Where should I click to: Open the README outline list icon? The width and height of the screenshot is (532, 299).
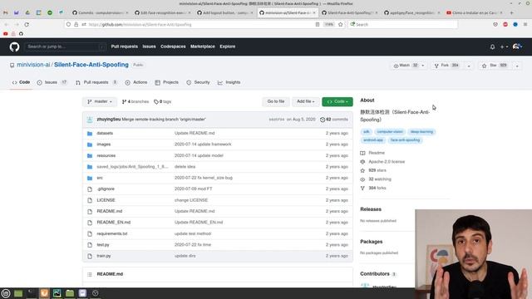click(90, 274)
